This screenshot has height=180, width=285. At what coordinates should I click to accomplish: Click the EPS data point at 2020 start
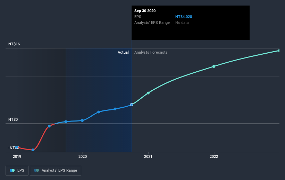tap(82, 120)
